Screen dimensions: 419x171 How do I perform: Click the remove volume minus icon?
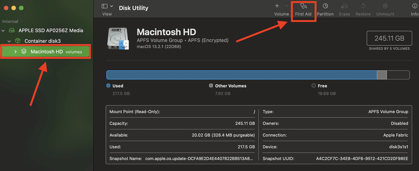coord(286,6)
